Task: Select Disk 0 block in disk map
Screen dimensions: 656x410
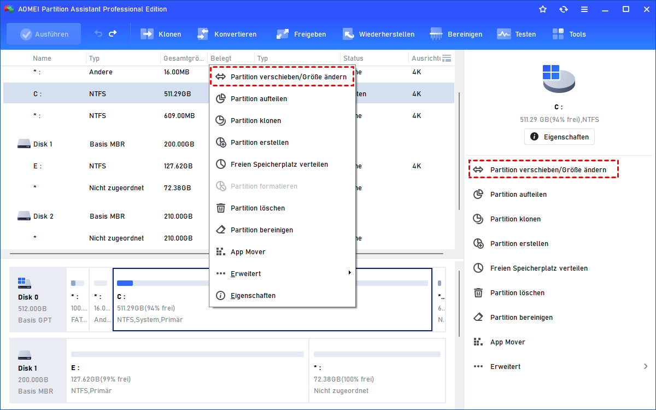Action: tap(38, 300)
